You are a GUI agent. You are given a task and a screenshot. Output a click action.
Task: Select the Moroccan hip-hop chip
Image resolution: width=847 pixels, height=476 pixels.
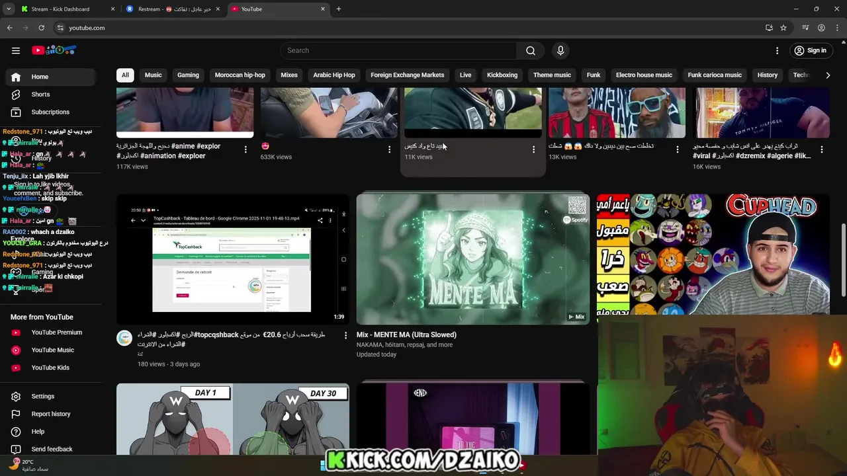point(240,75)
